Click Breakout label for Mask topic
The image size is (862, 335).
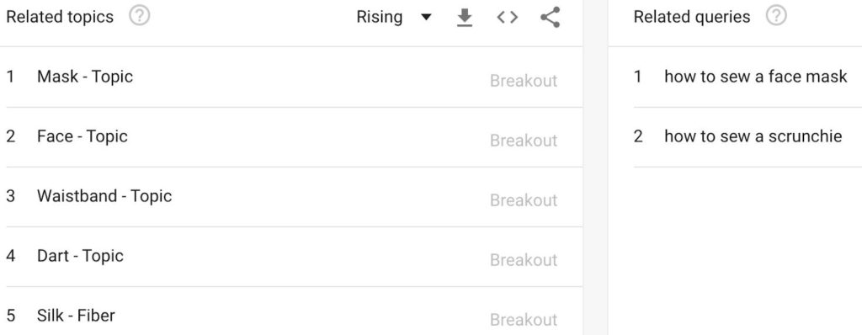point(524,81)
